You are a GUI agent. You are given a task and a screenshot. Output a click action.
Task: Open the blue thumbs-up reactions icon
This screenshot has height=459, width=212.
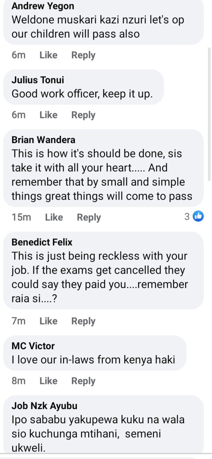click(x=198, y=217)
